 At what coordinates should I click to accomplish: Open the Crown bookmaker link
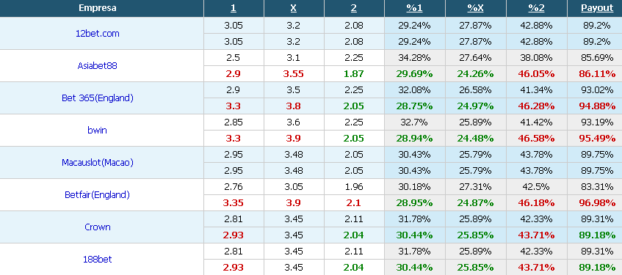pyautogui.click(x=97, y=227)
